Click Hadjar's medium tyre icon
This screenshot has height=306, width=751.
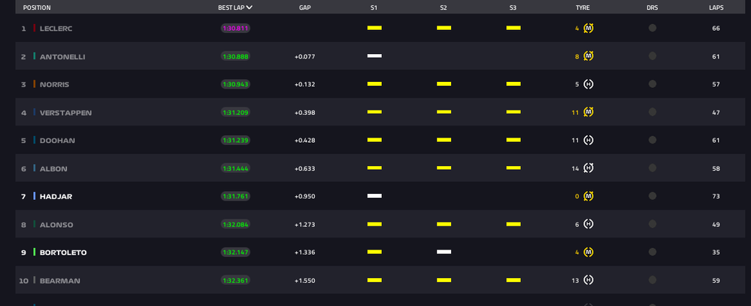coord(589,196)
